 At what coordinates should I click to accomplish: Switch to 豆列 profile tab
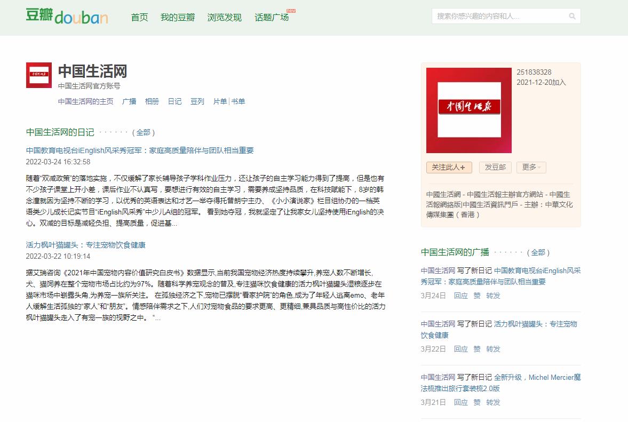tap(197, 102)
